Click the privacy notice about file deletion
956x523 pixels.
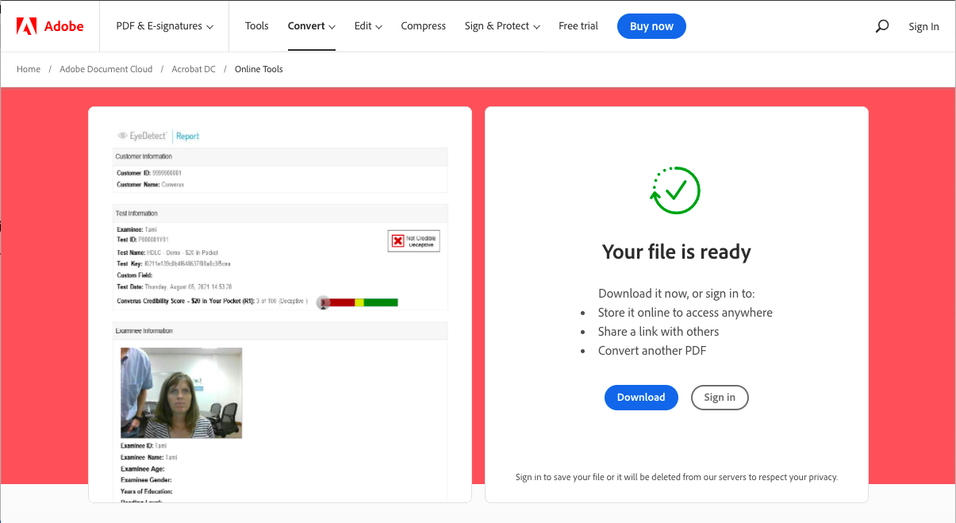[x=677, y=477]
